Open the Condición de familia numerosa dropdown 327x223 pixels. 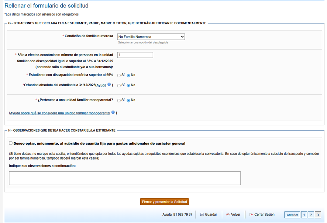151,36
